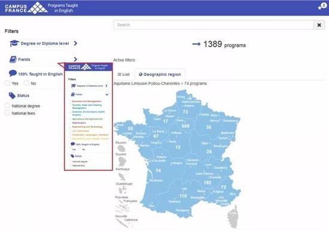Click the Status tag icon
The image size is (329, 233).
(12, 96)
